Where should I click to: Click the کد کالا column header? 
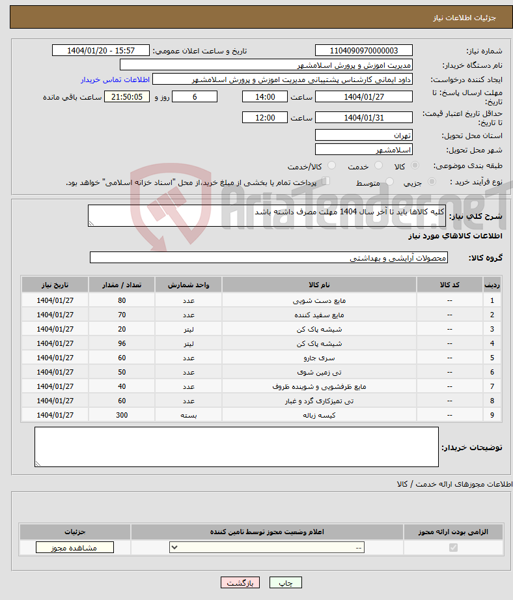[450, 285]
